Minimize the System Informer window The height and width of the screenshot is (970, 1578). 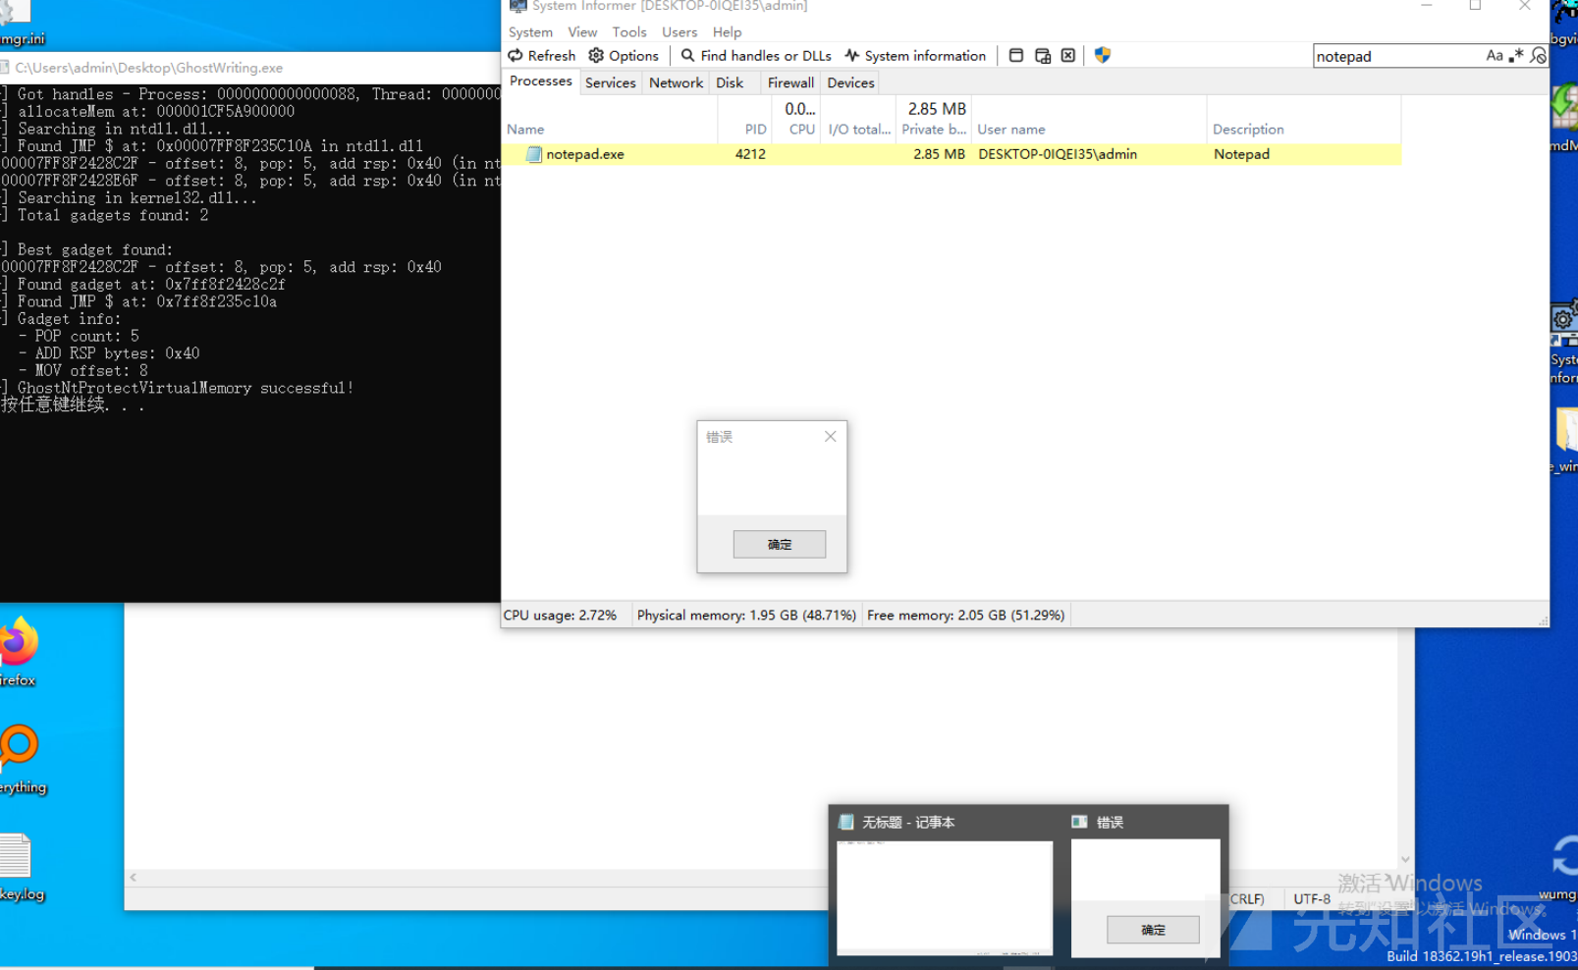(1427, 6)
